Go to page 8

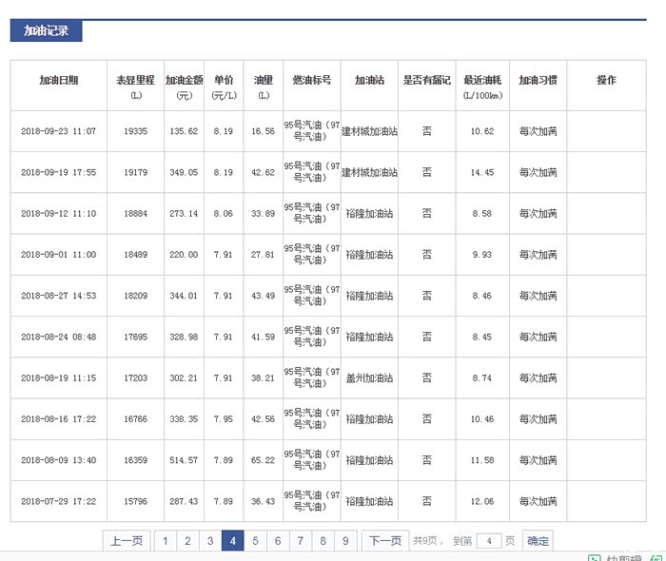point(323,541)
